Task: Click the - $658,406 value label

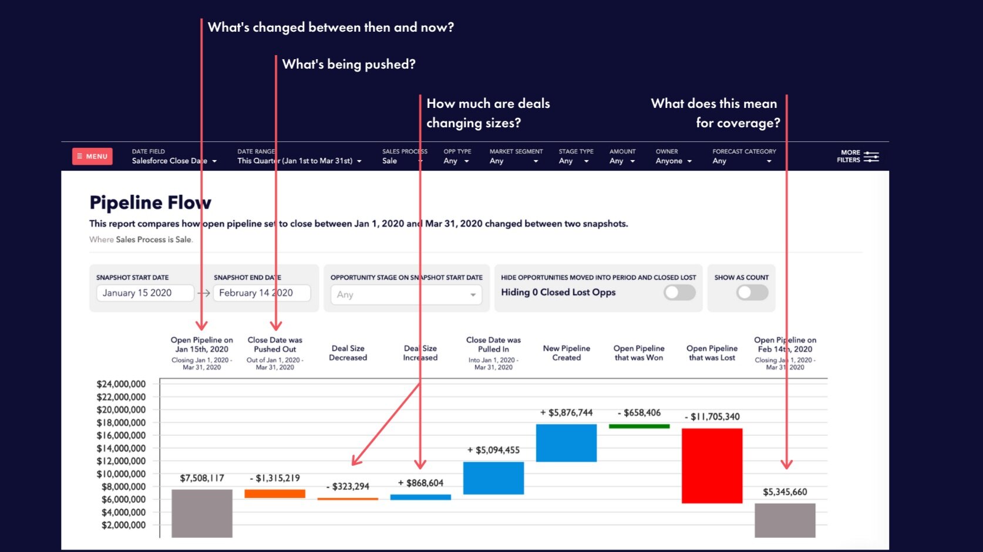Action: pos(639,412)
